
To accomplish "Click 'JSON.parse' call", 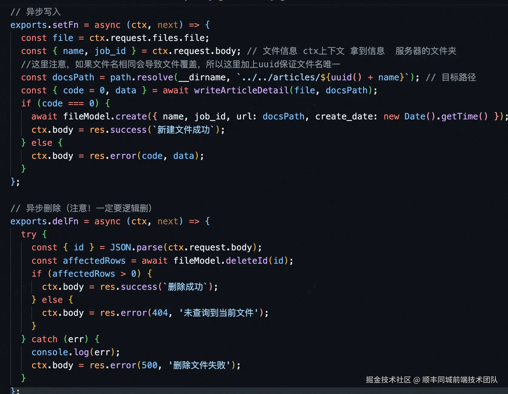I will 136,247.
